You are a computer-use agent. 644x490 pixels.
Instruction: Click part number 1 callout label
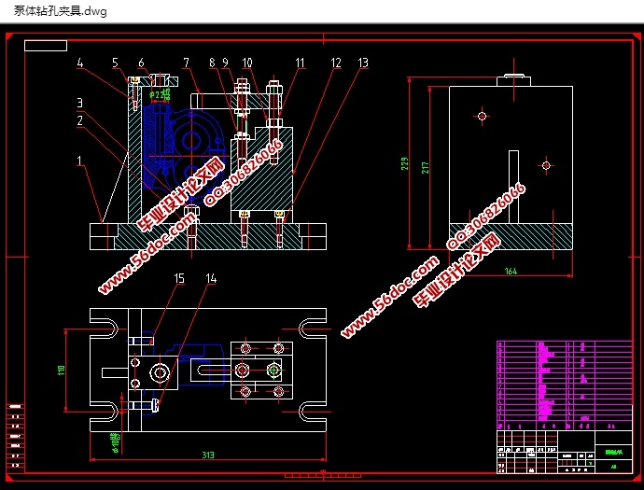click(81, 161)
